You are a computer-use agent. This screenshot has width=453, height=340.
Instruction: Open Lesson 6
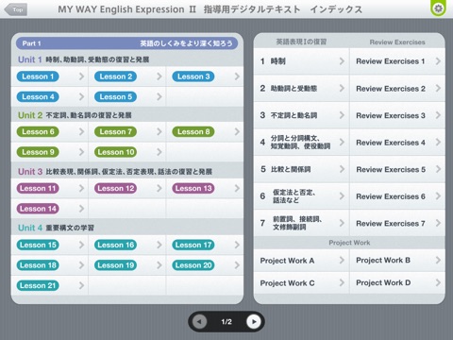[38, 131]
